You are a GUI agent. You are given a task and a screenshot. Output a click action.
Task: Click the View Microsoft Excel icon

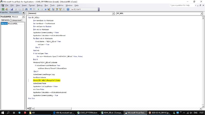(x=3, y=9)
